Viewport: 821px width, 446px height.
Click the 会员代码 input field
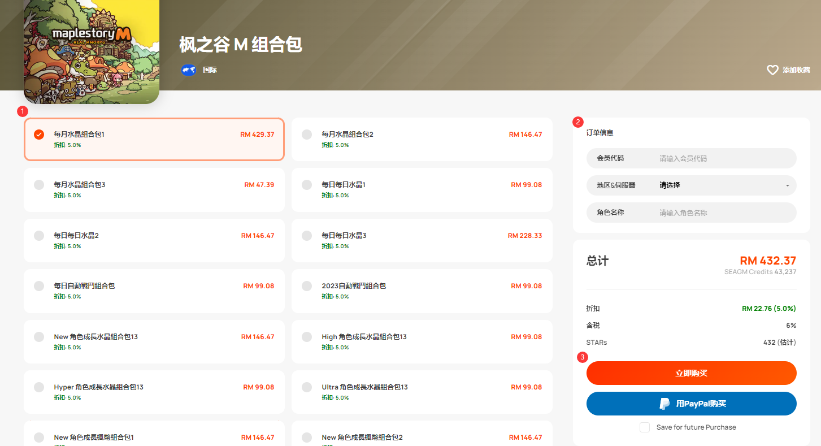click(692, 158)
